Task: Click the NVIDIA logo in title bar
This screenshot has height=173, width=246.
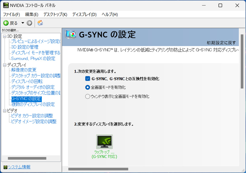Action: point(6,5)
